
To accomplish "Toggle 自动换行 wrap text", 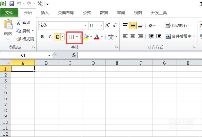I will pos(176,25).
